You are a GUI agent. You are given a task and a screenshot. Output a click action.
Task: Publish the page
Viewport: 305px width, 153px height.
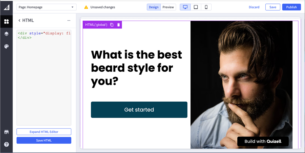[291, 7]
